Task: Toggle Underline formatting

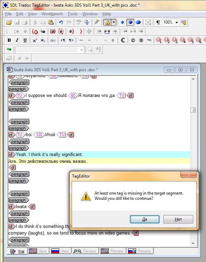Action: click(25, 40)
